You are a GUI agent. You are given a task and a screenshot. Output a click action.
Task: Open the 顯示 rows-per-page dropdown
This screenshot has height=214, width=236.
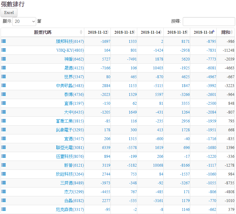coord(24,21)
